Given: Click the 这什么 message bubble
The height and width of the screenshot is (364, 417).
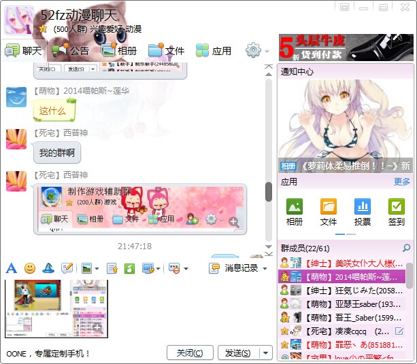Looking at the screenshot, I should coord(54,110).
